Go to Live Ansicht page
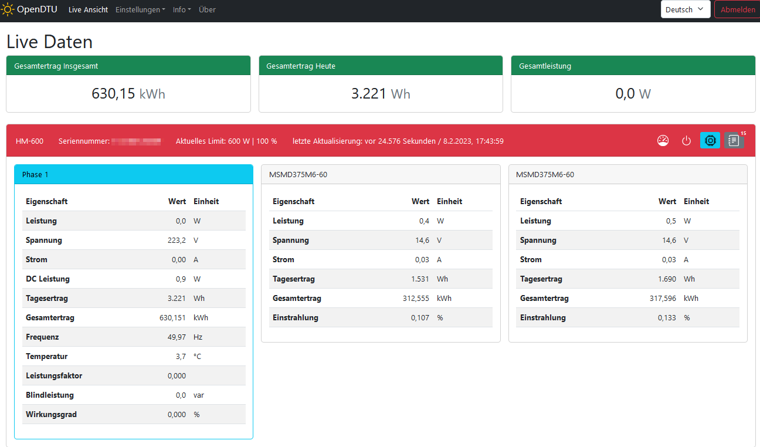Viewport: 760px width, 447px height. click(x=88, y=9)
